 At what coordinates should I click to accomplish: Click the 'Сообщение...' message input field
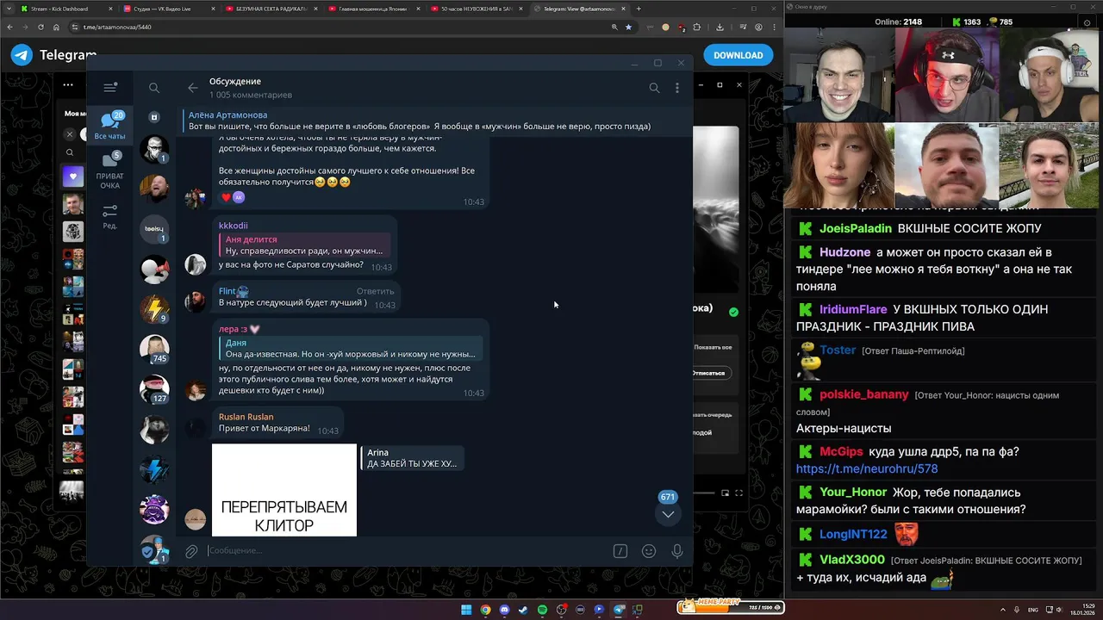pos(405,551)
